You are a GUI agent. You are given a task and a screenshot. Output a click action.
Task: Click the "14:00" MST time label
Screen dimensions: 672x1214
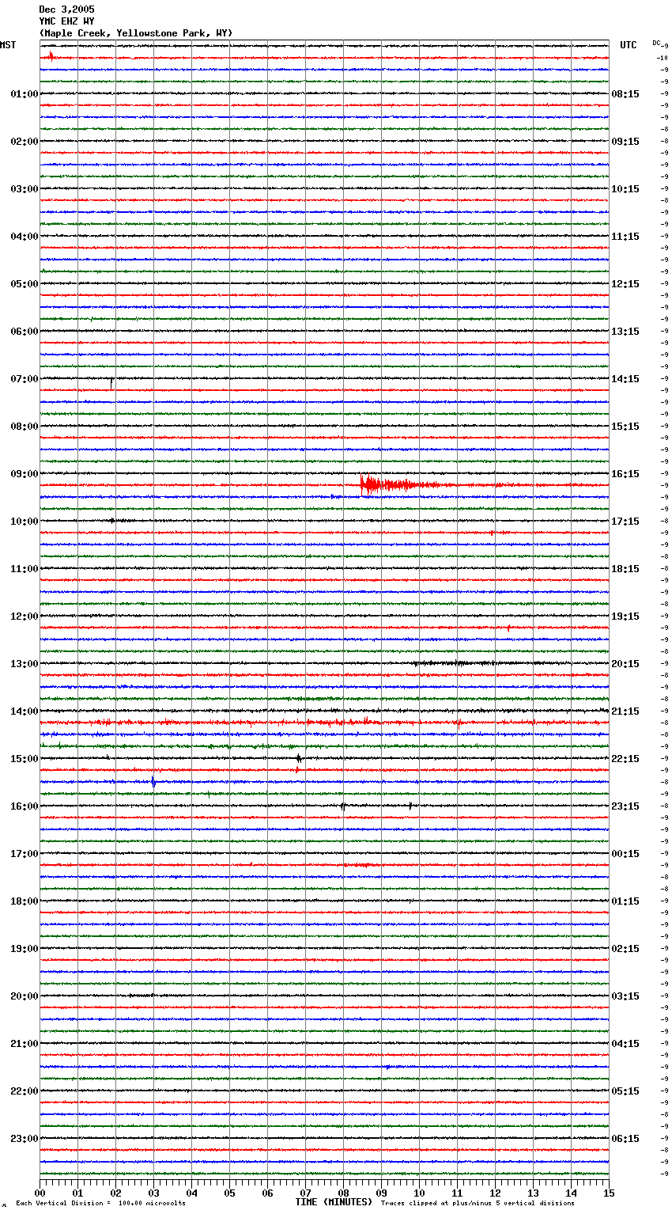(x=25, y=711)
